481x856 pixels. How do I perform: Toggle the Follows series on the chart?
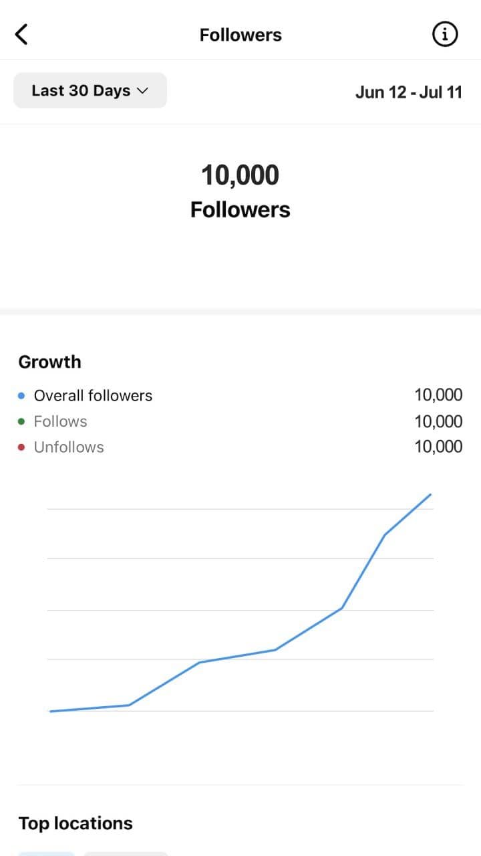click(x=60, y=421)
